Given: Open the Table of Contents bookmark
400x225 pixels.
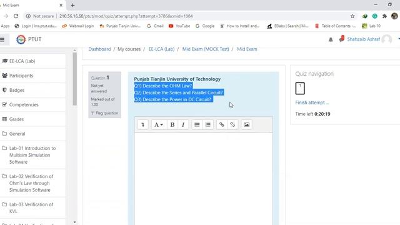Looking at the screenshot, I should click(x=335, y=26).
